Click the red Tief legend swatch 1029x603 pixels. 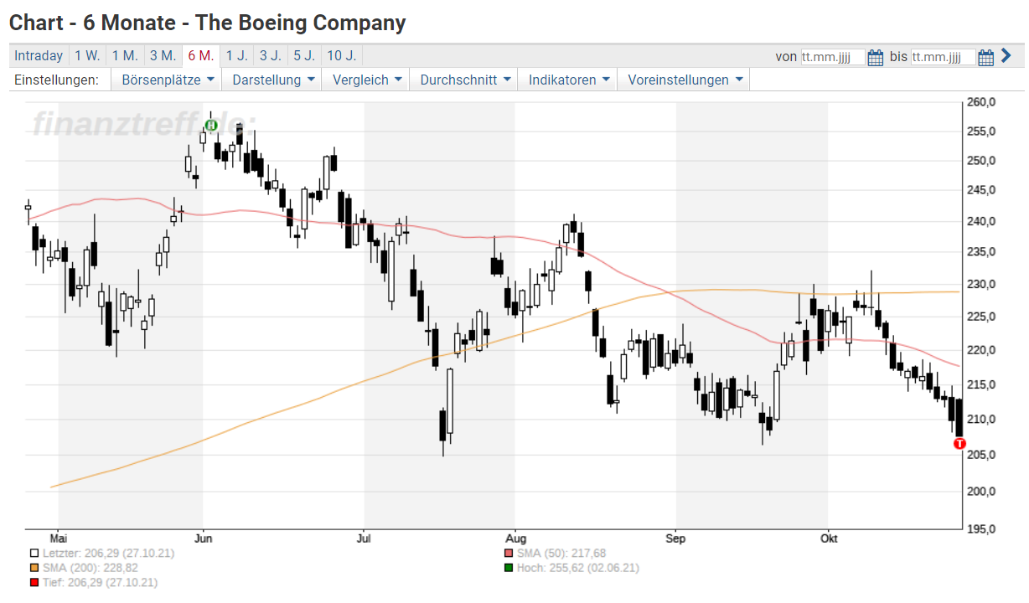(34, 583)
